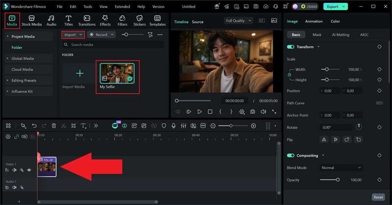Take a snapshot with the camera icon
The width and height of the screenshot is (392, 205).
(x=252, y=112)
